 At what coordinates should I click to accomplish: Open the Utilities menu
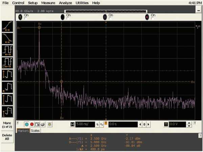tap(82, 3)
